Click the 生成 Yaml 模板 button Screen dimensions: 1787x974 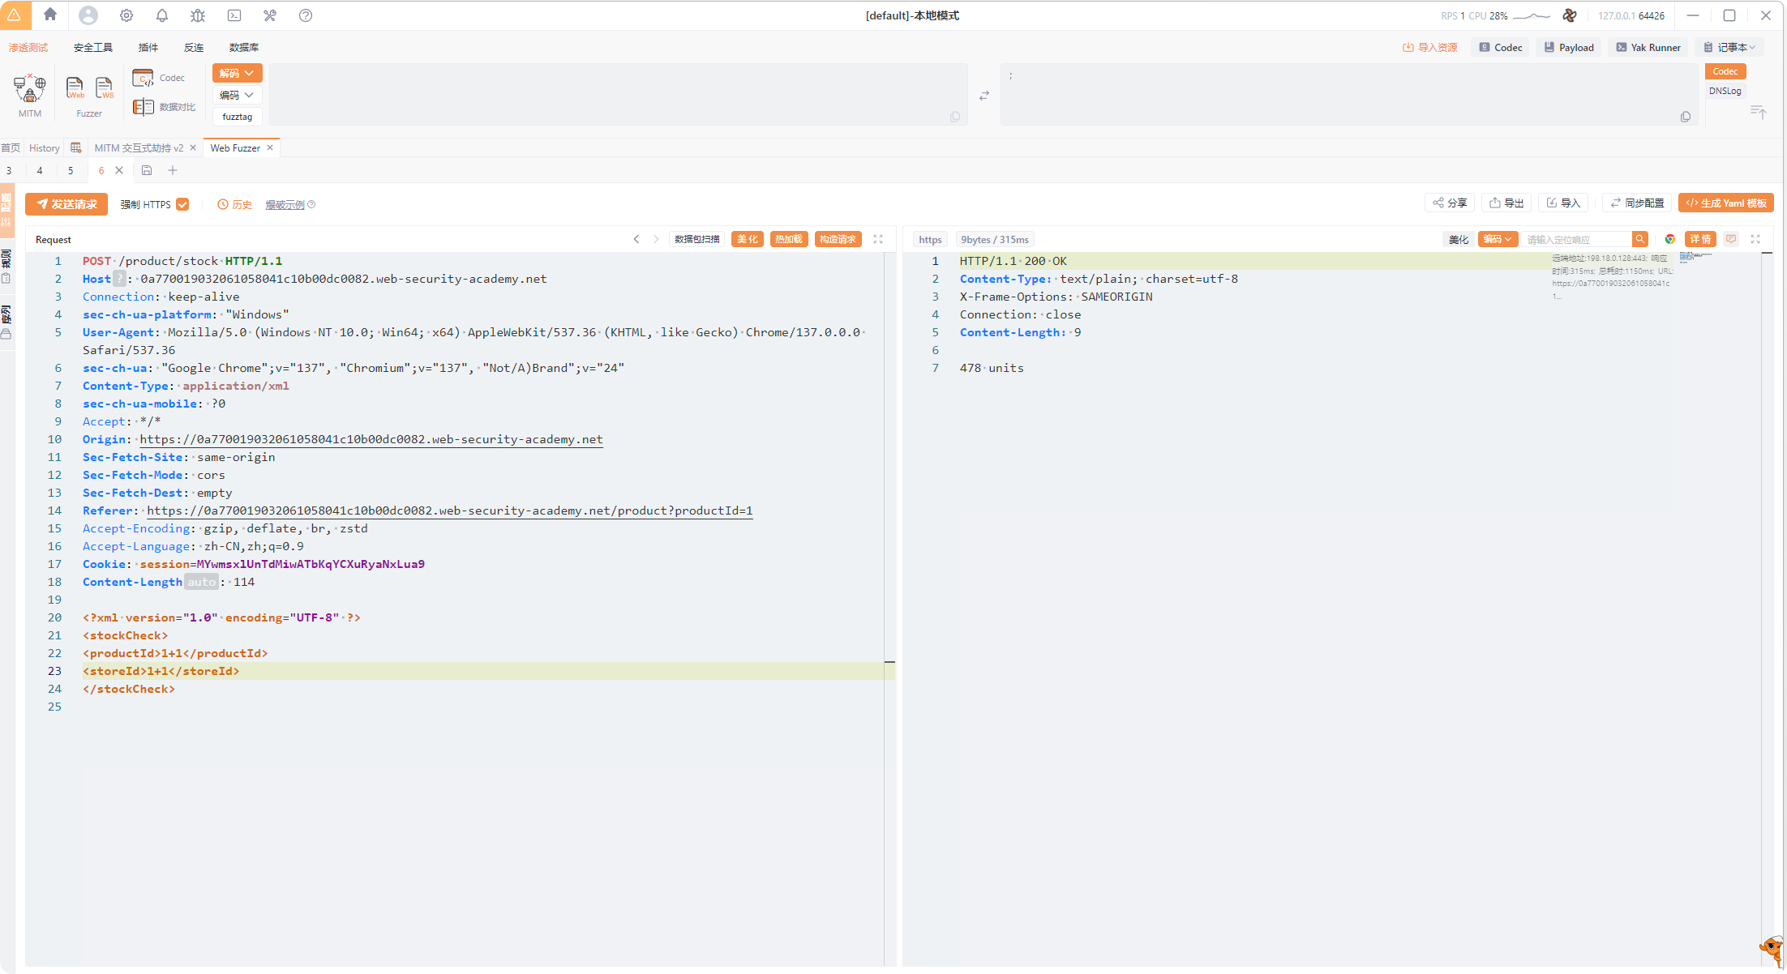[1725, 203]
